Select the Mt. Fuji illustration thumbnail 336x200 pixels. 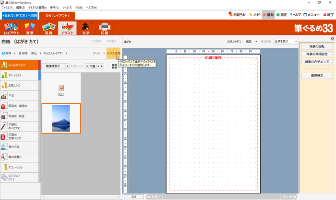[61, 118]
